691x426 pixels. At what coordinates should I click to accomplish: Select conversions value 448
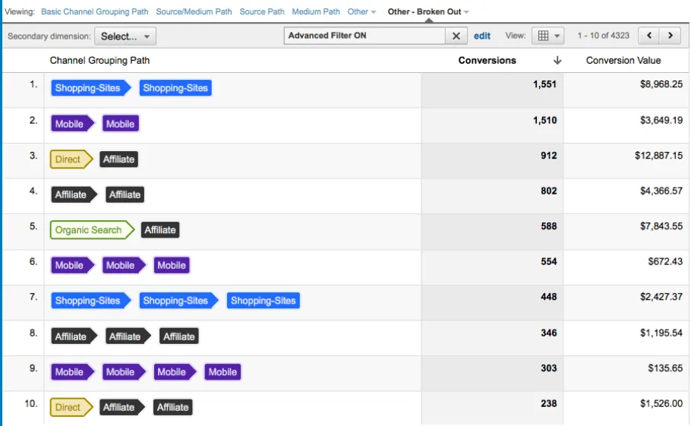click(x=549, y=296)
